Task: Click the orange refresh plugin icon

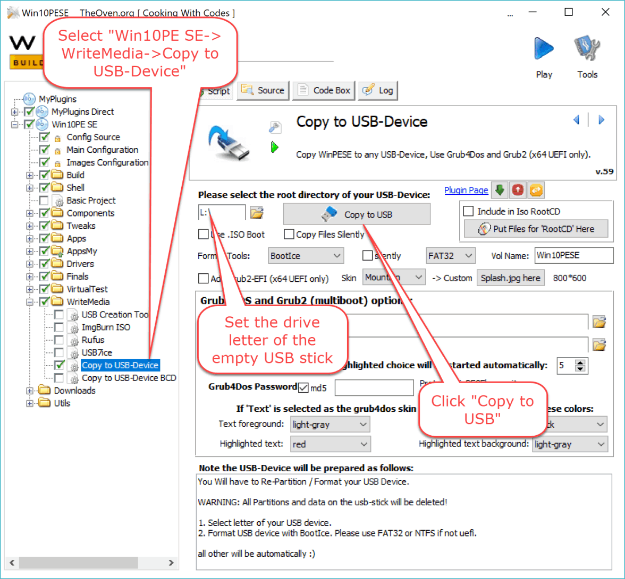Action: 536,190
